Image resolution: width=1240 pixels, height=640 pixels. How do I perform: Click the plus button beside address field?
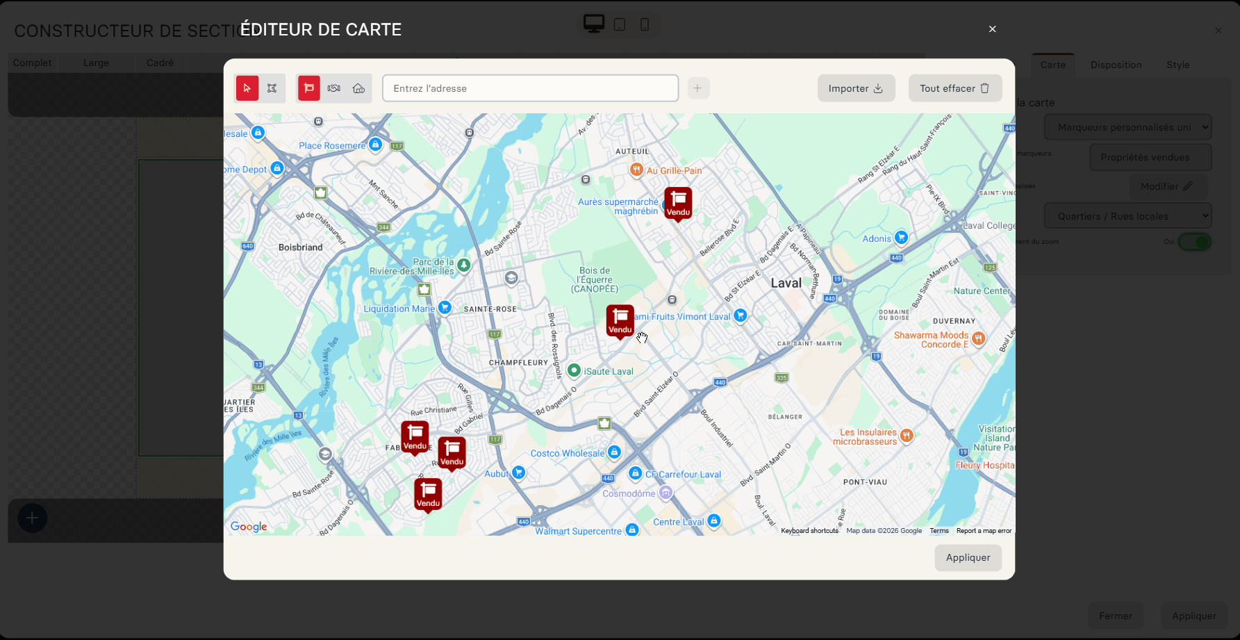(697, 88)
